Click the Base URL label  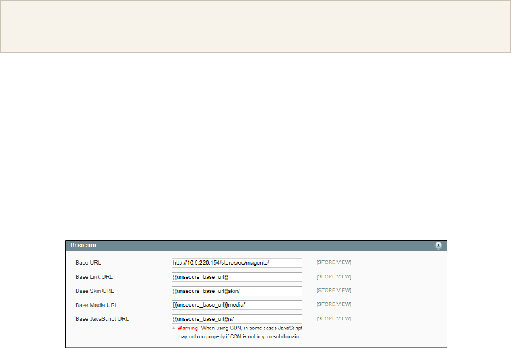(x=88, y=263)
